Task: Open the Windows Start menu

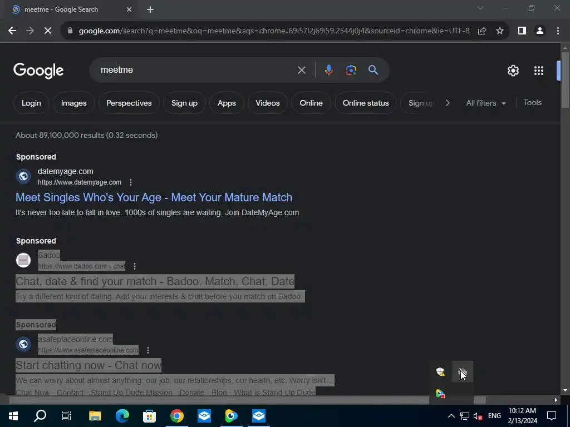Action: coord(13,416)
